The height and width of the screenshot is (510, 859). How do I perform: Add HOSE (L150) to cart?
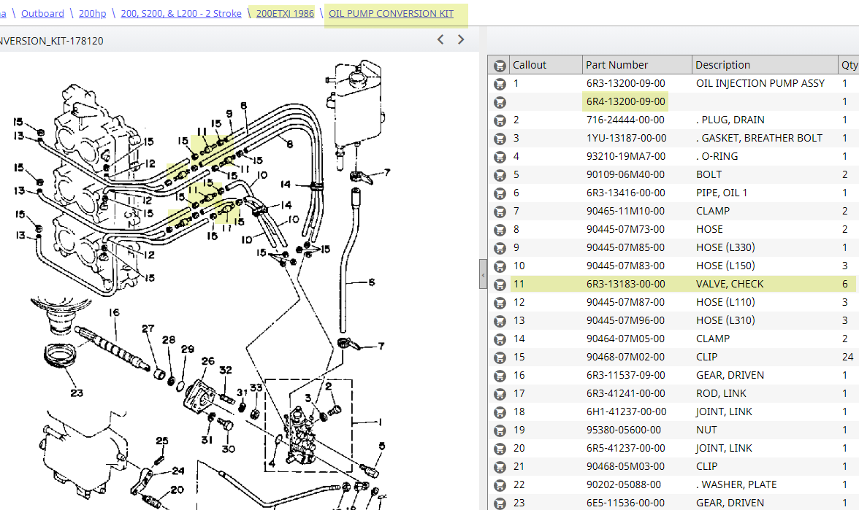point(499,266)
